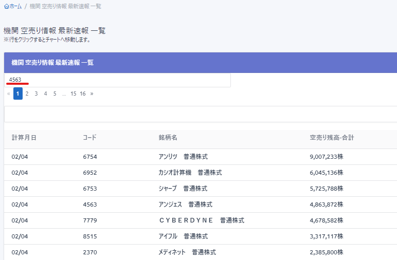Image resolution: width=397 pixels, height=260 pixels.
Task: Go to previous page with « arrow
Action: tap(8, 94)
